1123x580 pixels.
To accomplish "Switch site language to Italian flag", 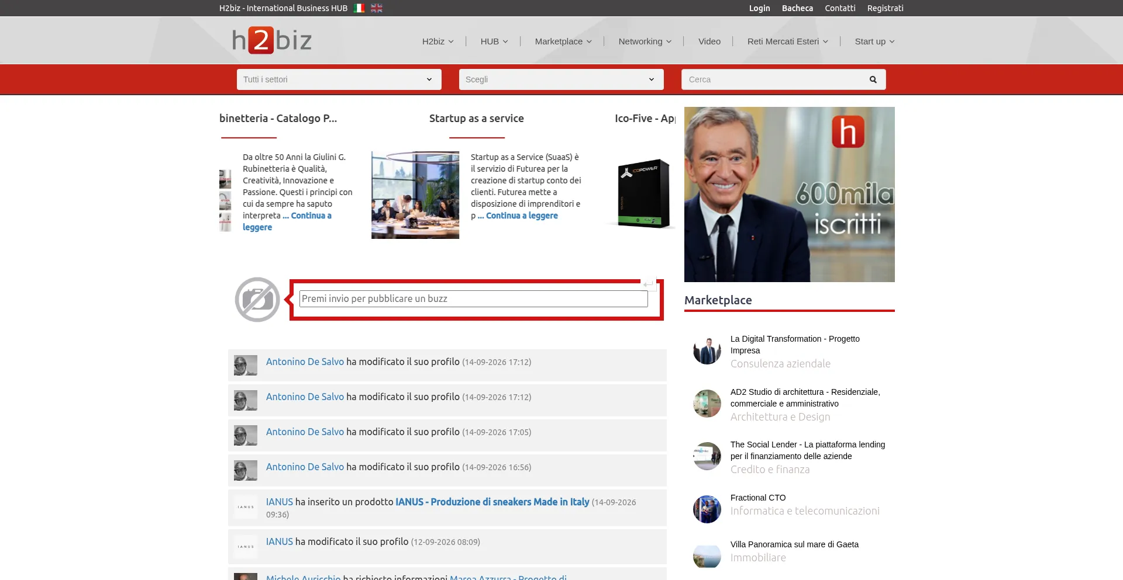I will 359,8.
